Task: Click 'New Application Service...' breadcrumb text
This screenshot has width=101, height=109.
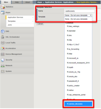Action: pyautogui.click(x=87, y=2)
